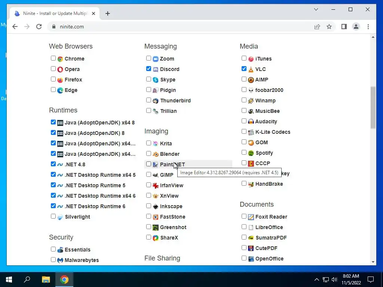Open Chrome's three-dot menu
Viewport: 383px width, 287px height.
368,27
